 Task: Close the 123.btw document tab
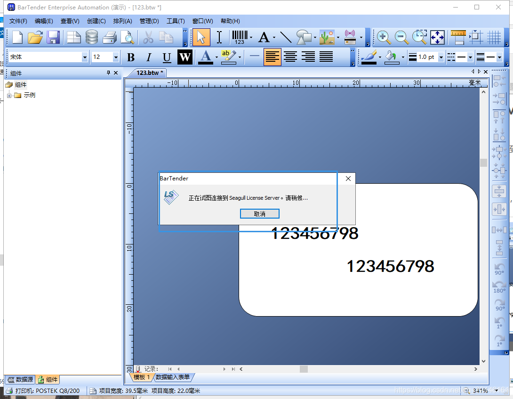(x=486, y=72)
